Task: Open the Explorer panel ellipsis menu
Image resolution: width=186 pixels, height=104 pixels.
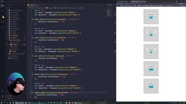Action: pyautogui.click(x=24, y=5)
